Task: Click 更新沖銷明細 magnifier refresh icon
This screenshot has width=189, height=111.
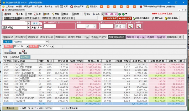Action: click(10, 51)
